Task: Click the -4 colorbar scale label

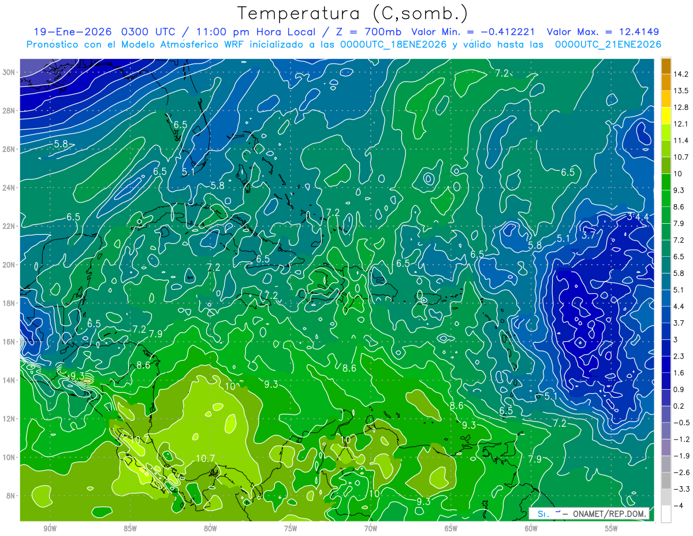Action: [679, 505]
